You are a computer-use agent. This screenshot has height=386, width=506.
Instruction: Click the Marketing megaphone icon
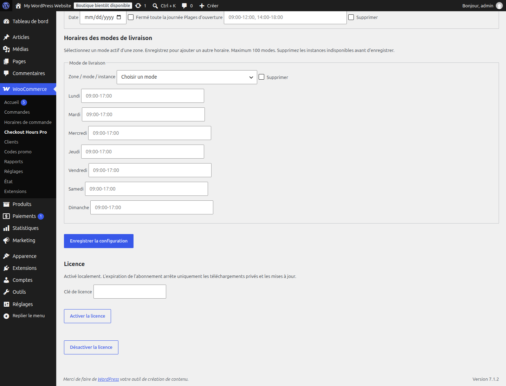[6, 240]
